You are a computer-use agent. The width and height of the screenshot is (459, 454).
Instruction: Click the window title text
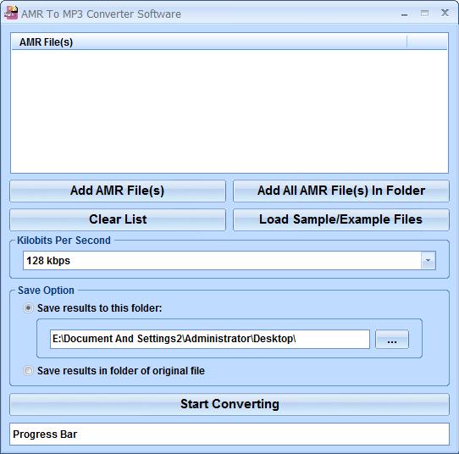102,14
